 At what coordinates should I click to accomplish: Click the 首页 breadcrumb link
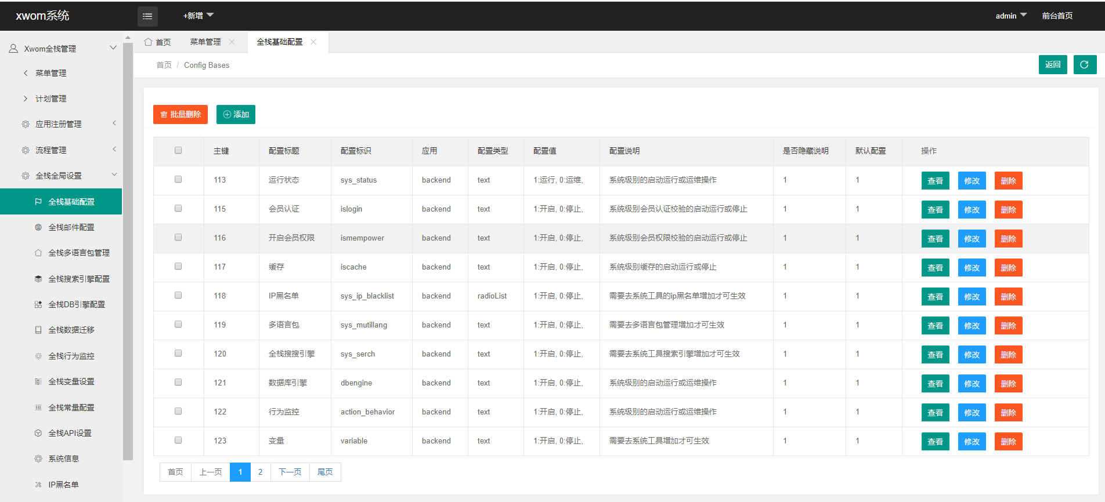(164, 65)
